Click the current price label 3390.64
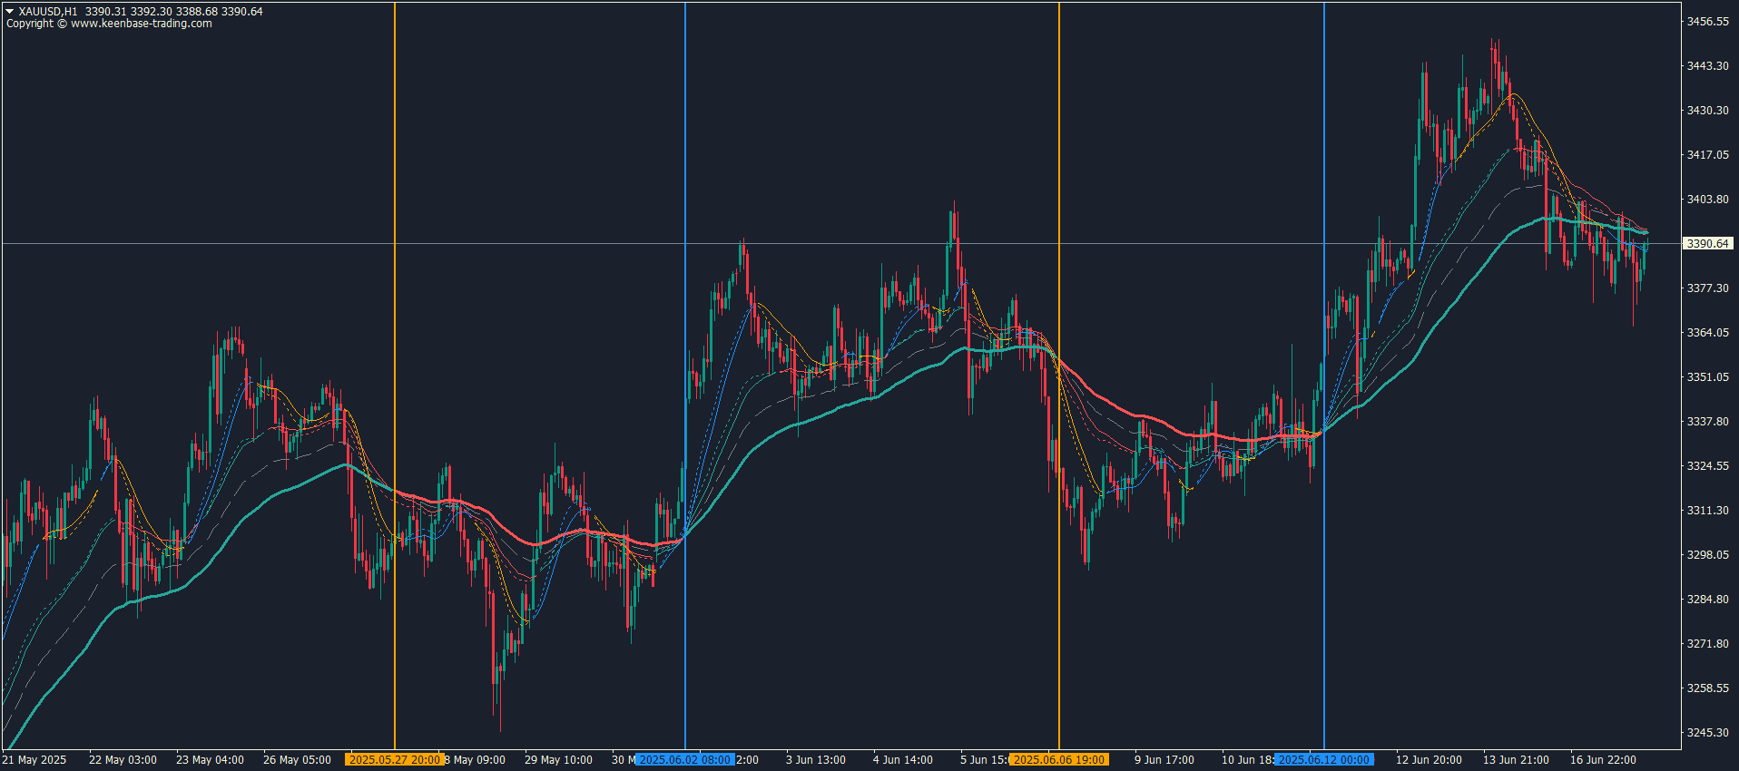This screenshot has width=1739, height=771. tap(1708, 244)
